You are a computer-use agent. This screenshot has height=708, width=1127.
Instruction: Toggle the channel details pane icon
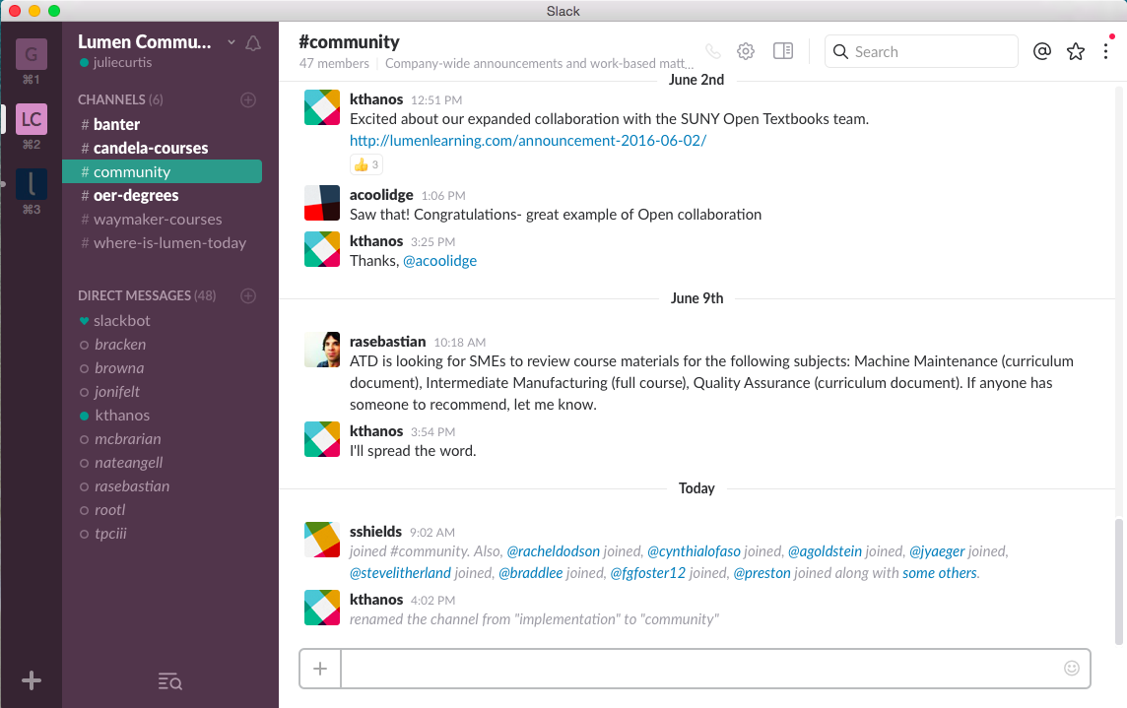point(783,51)
